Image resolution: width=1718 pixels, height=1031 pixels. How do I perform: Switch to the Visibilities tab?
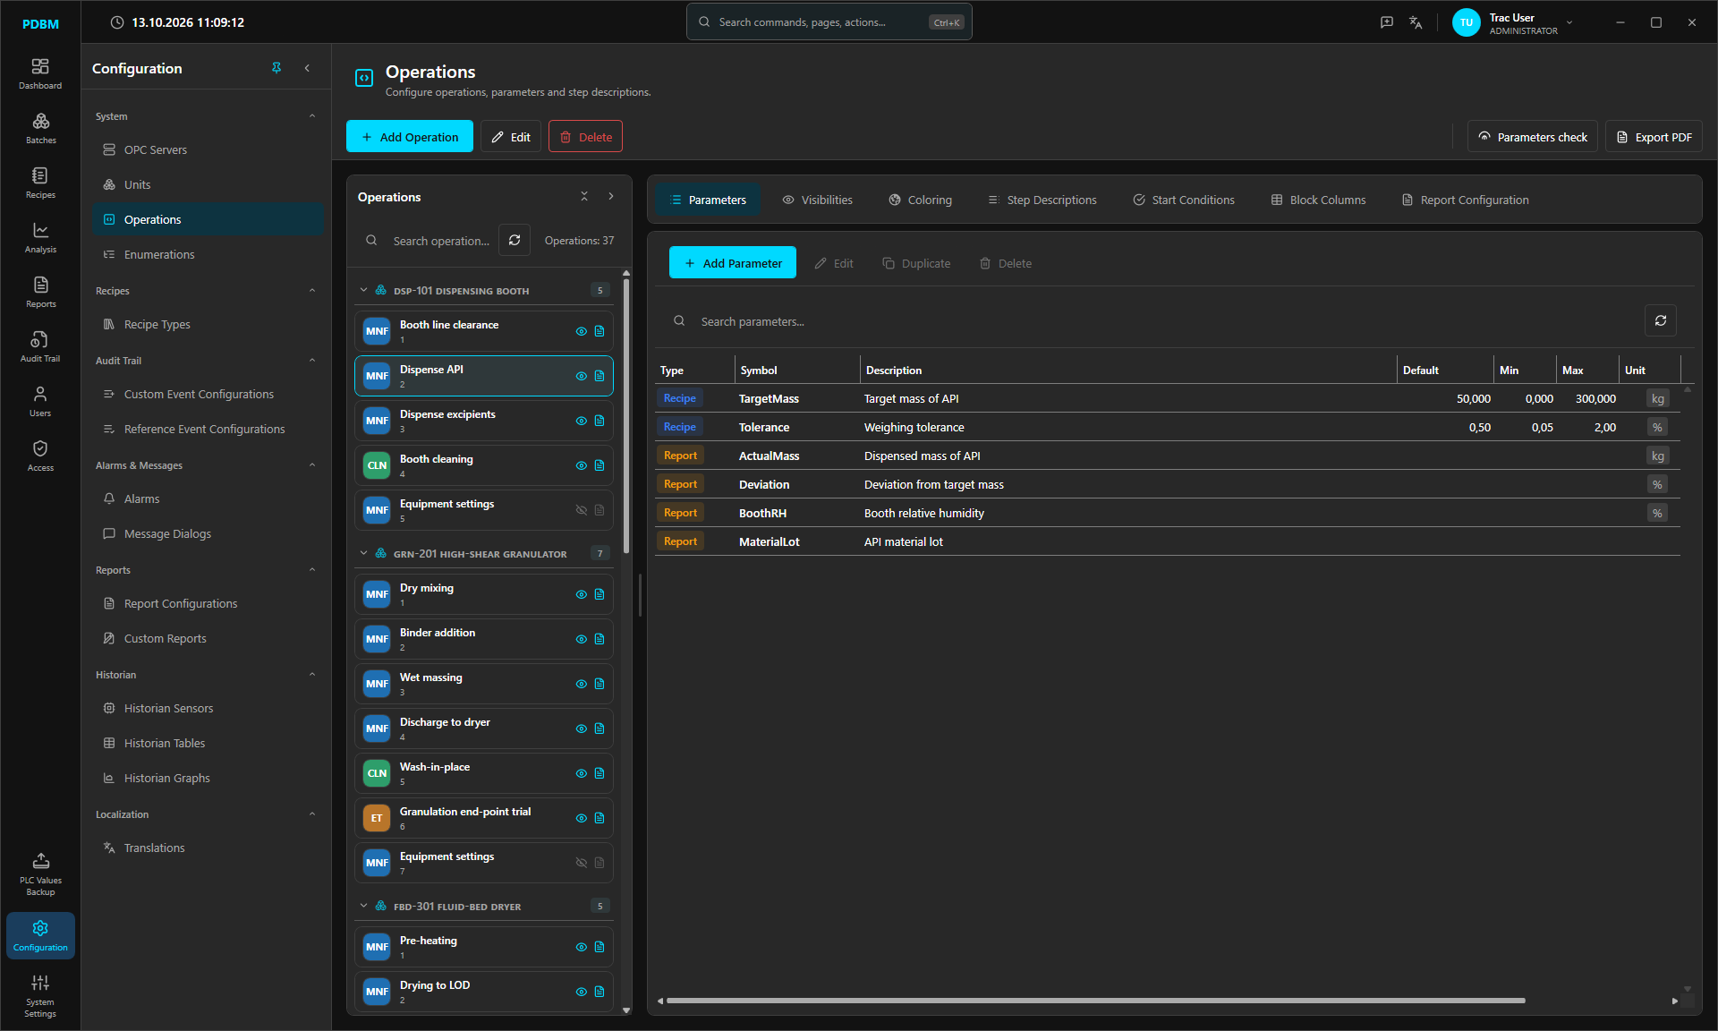[x=817, y=200]
